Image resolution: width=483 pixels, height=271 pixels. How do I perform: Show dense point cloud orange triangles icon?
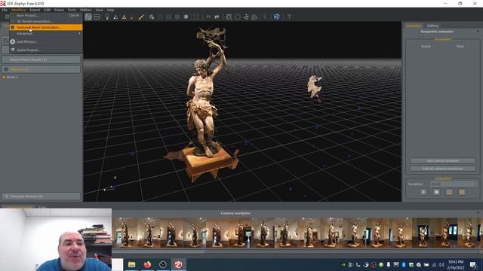point(124,17)
